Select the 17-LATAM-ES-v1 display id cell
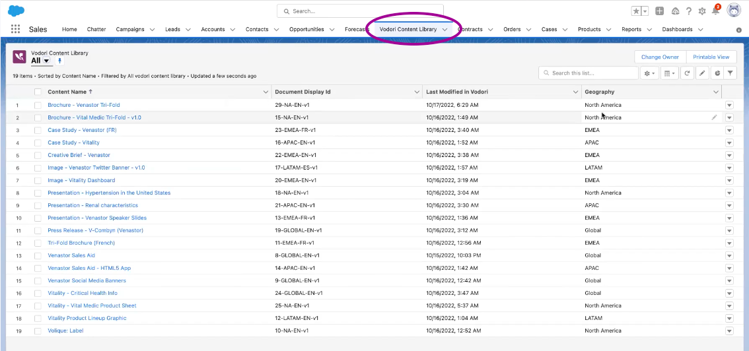Screen dimensions: 749x351 [296, 168]
